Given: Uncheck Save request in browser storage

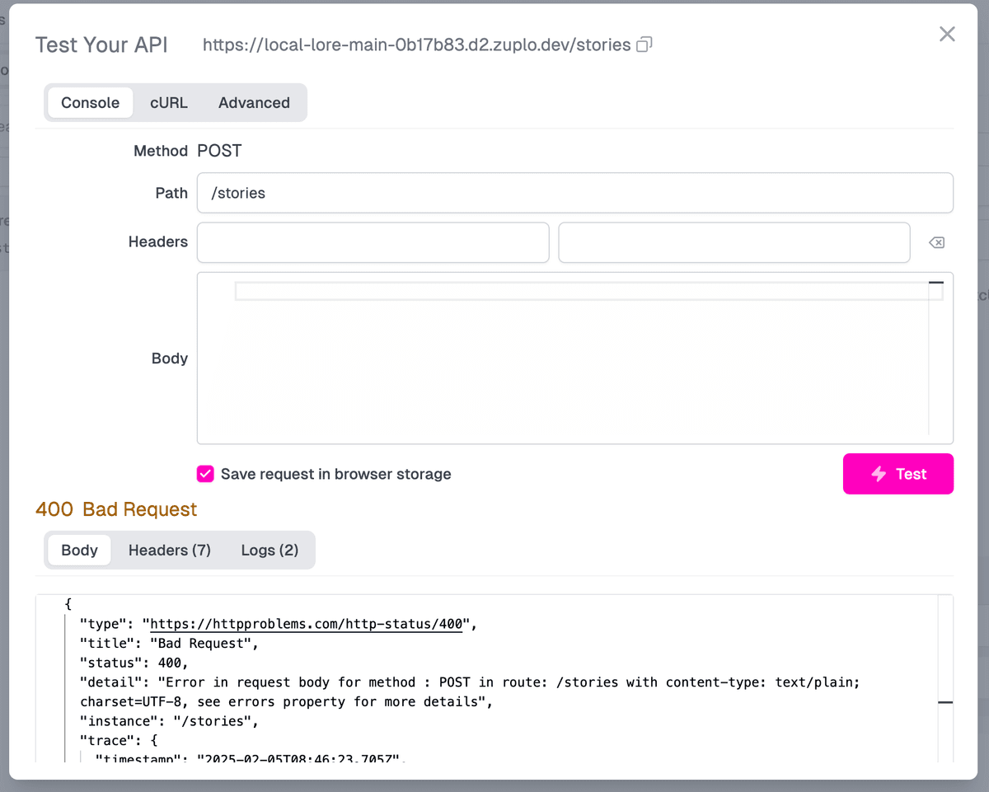Looking at the screenshot, I should (x=205, y=474).
